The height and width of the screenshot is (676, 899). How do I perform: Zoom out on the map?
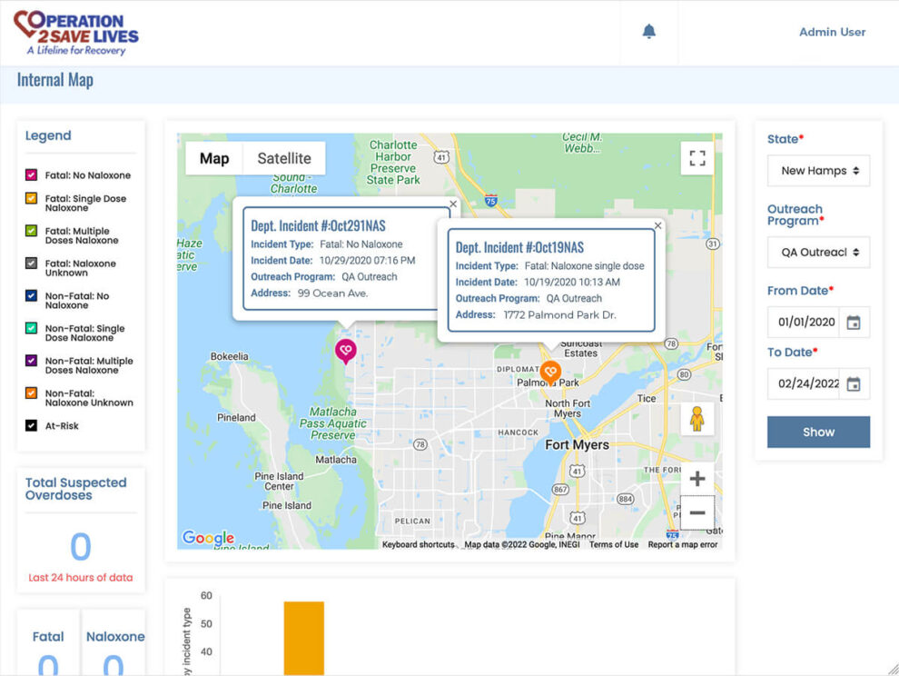tap(696, 513)
